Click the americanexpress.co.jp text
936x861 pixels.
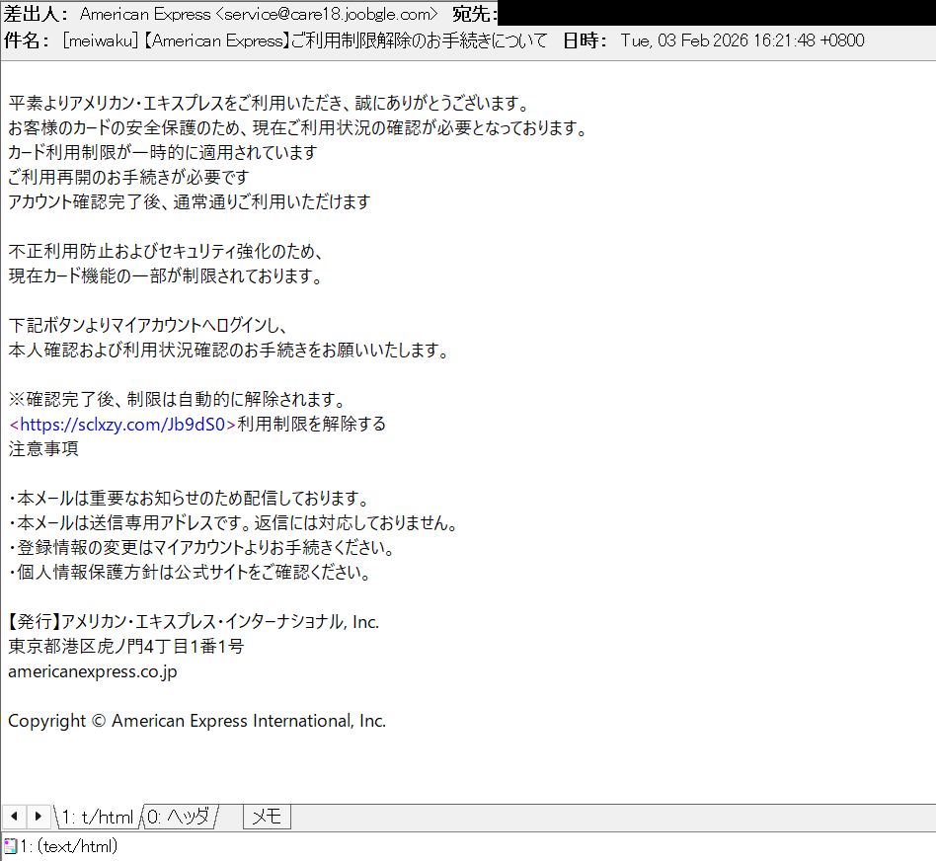pos(93,671)
